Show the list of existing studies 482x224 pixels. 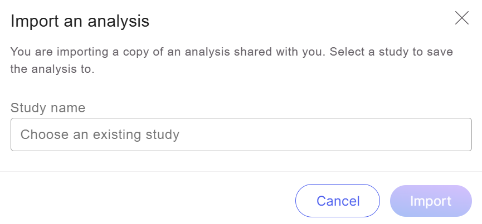pyautogui.click(x=241, y=135)
